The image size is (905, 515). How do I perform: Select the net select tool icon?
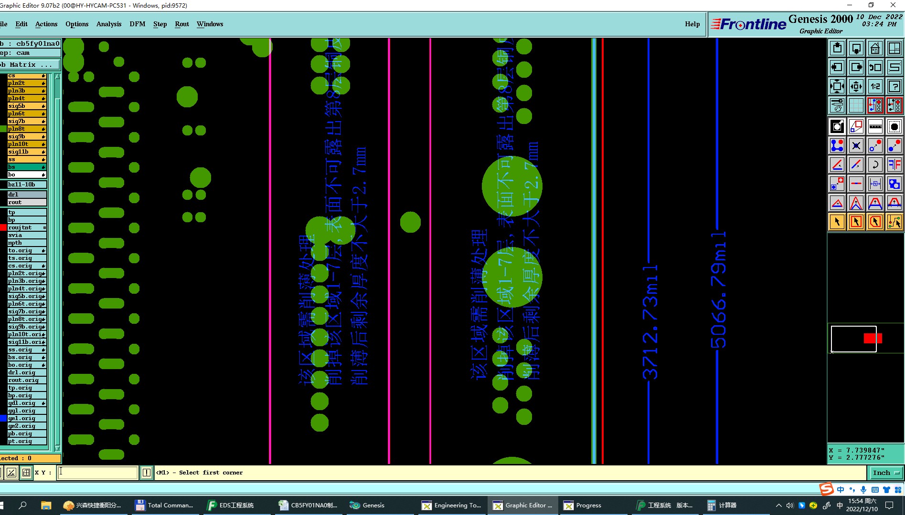894,222
